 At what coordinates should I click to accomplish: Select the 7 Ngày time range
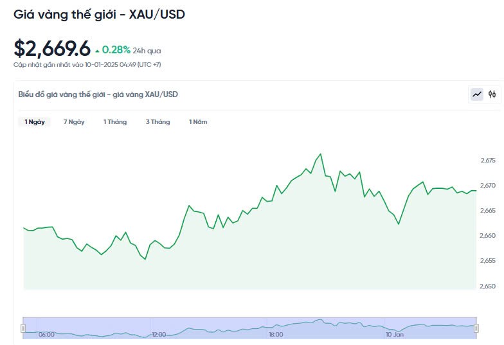pyautogui.click(x=74, y=122)
